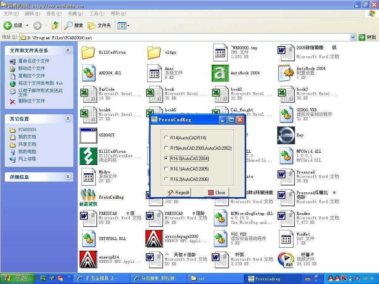Collapse the 其它位置 panel
Image resolution: width=379 pixels, height=284 pixels.
[x=68, y=119]
